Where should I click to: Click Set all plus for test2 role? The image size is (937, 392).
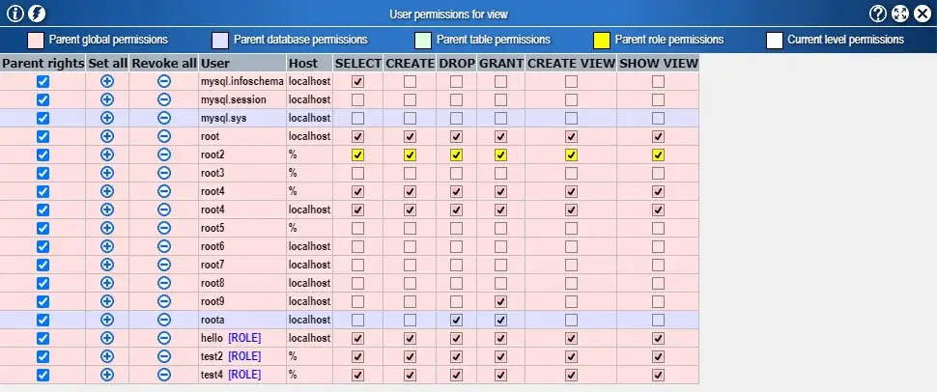tap(107, 356)
